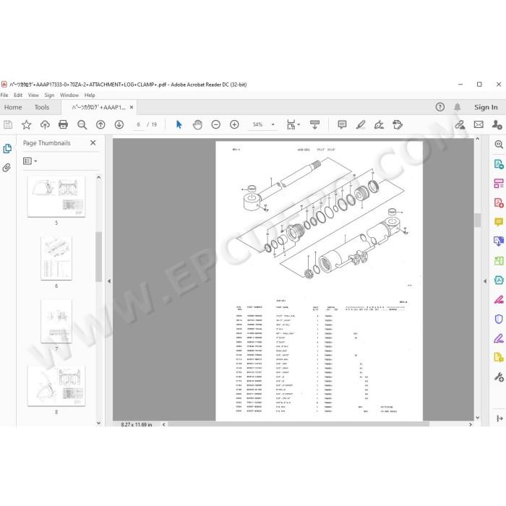Screen dimensions: 506x506
Task: Open the Sign menu
Action: click(49, 95)
